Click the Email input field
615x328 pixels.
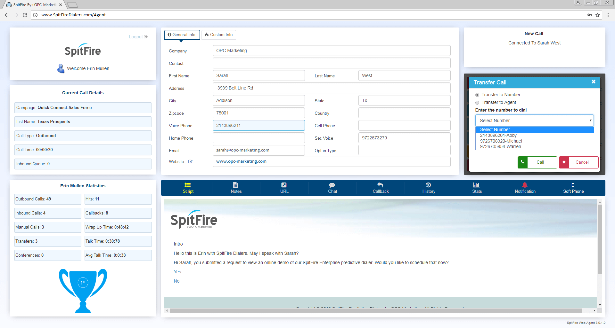(258, 150)
